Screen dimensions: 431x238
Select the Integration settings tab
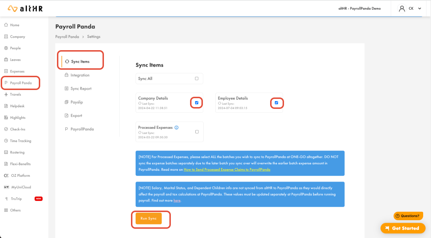(x=77, y=75)
